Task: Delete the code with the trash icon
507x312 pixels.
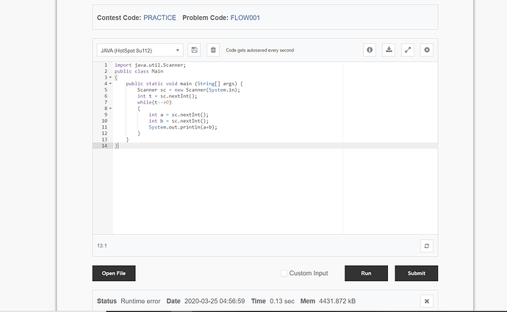Action: [213, 50]
